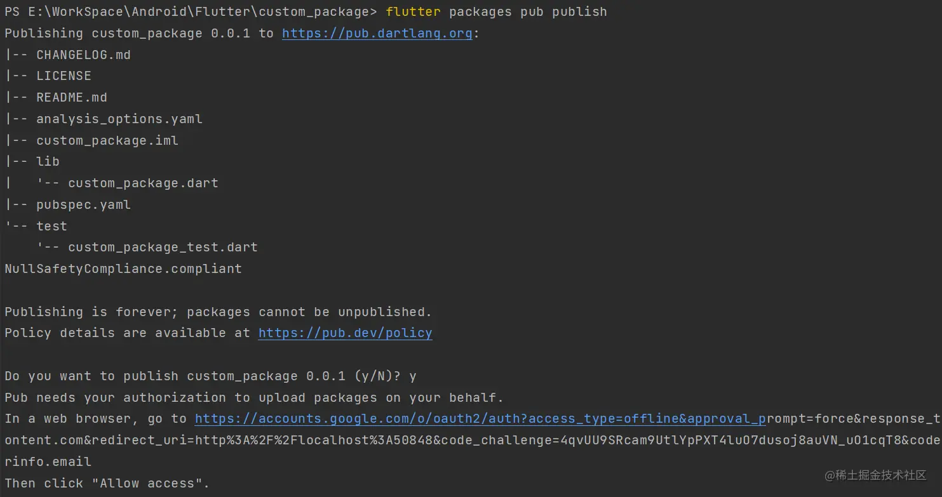Click the LICENSE file entry
The height and width of the screenshot is (497, 942).
(x=64, y=76)
